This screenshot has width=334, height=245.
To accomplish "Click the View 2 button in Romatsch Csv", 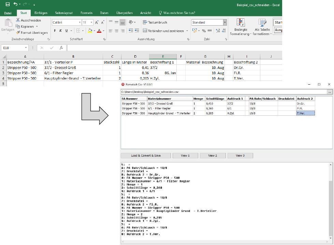I will pos(212,155).
